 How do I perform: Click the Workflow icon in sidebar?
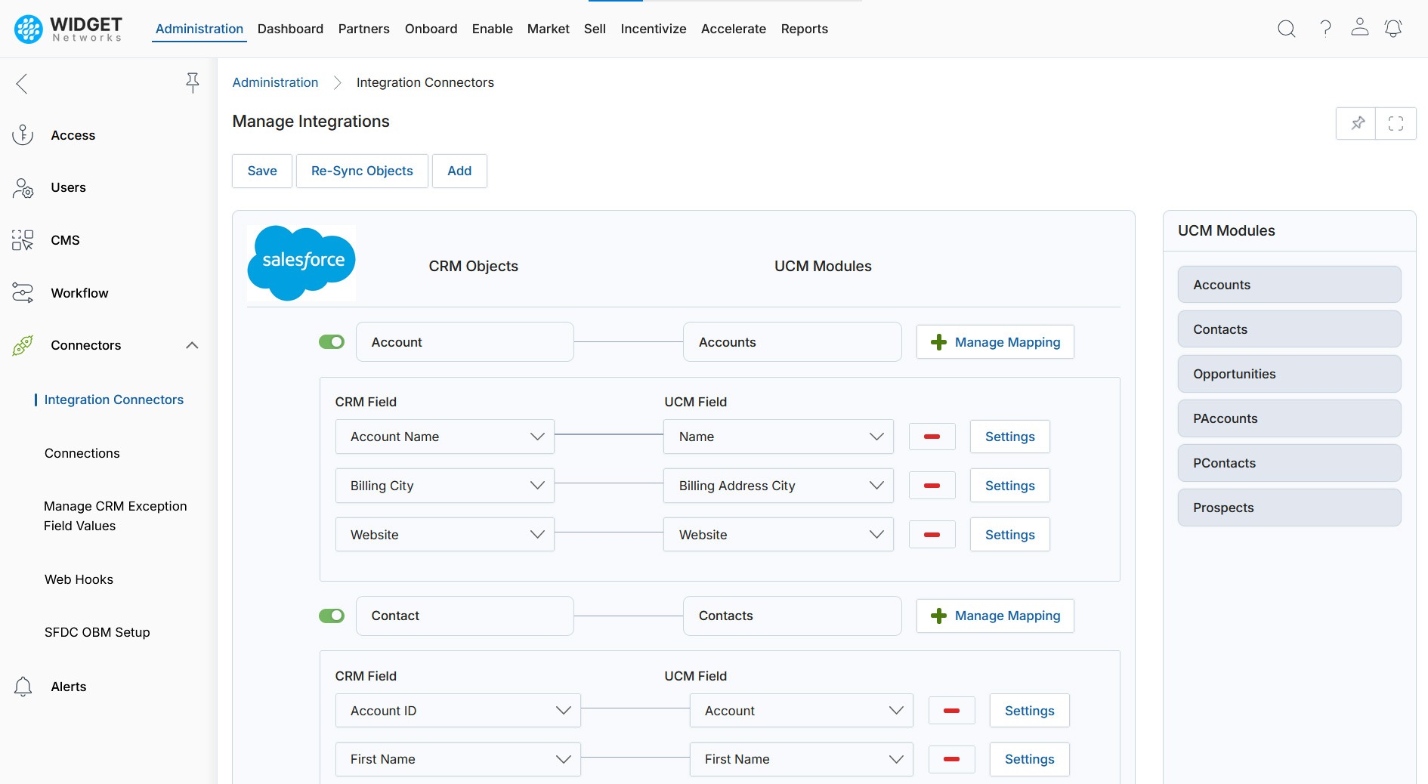(x=23, y=293)
